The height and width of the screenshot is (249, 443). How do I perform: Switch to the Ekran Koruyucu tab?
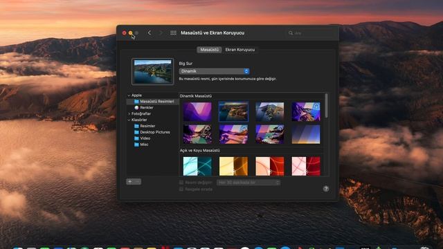240,50
